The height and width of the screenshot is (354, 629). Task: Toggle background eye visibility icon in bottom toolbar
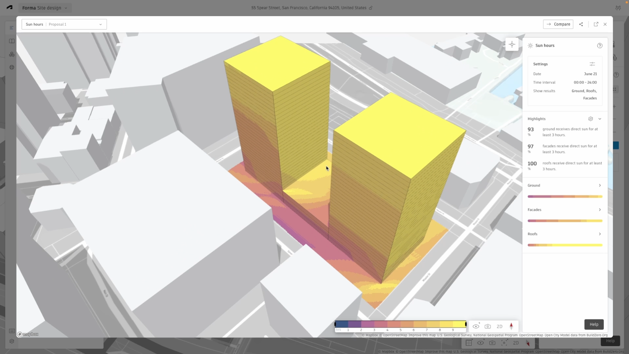[x=480, y=343]
